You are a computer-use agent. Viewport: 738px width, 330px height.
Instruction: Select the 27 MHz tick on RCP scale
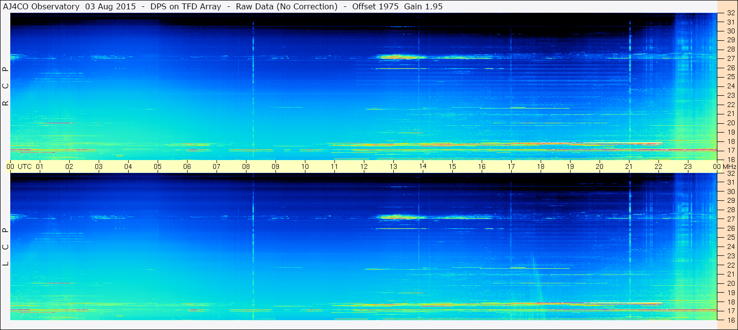tap(730, 58)
